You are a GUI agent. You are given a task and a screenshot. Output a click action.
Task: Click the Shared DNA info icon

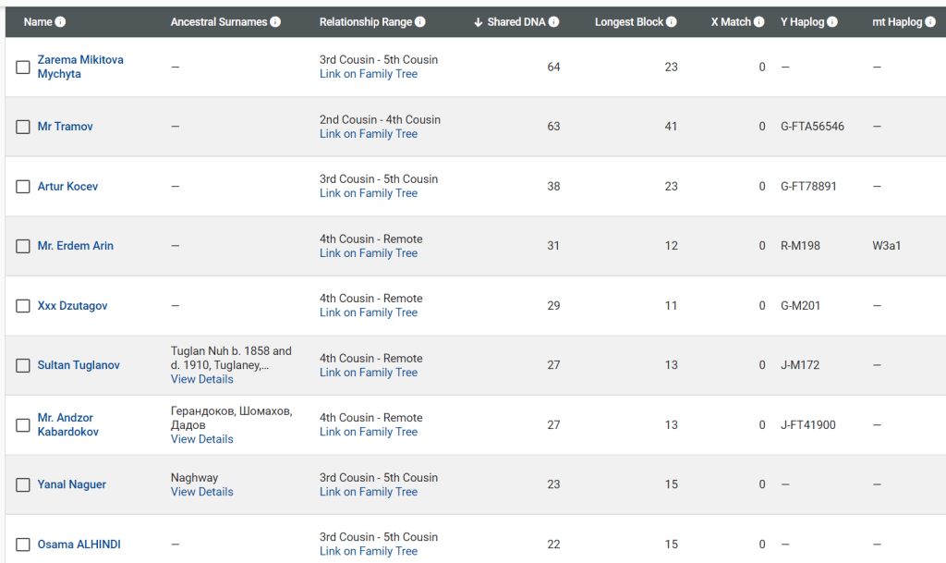pos(554,22)
